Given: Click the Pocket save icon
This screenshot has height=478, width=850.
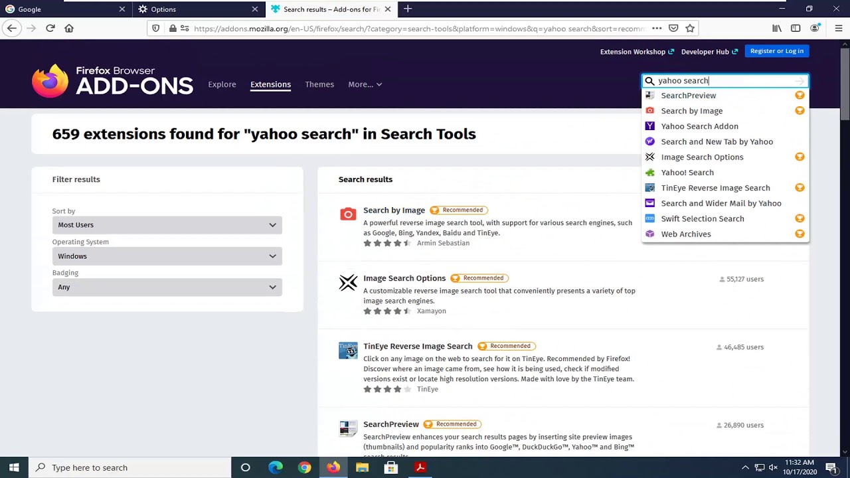Looking at the screenshot, I should 673,29.
